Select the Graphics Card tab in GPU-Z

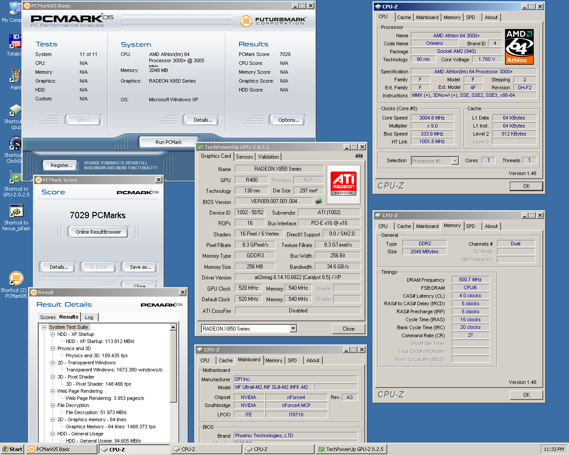click(216, 156)
